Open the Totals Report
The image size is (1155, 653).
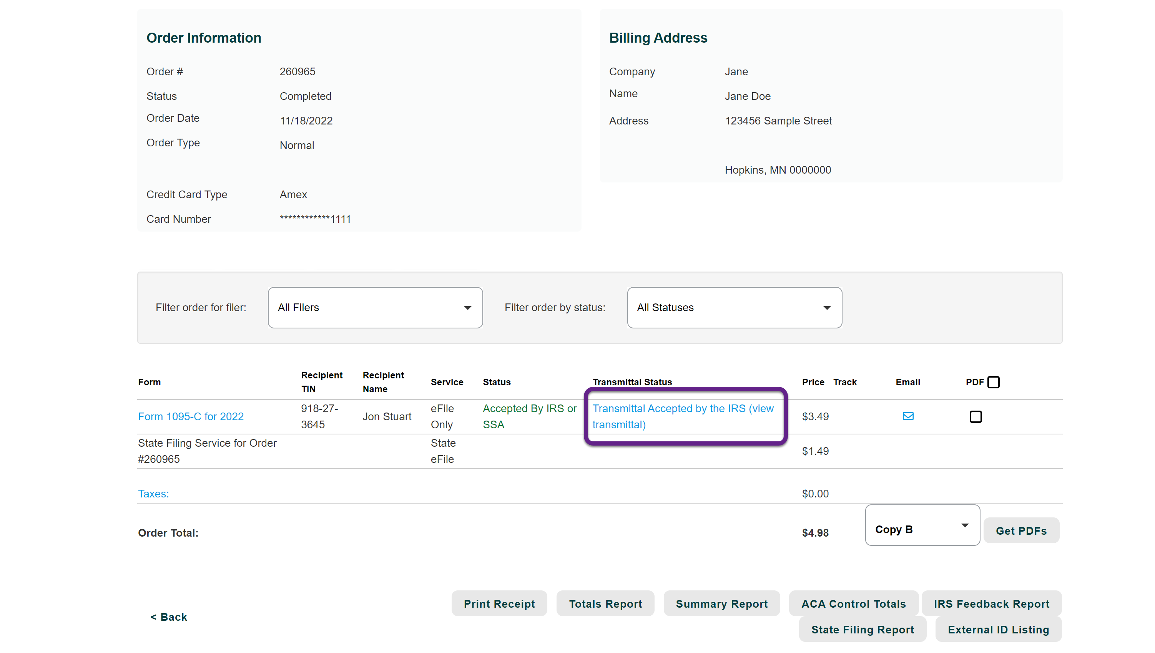tap(605, 604)
